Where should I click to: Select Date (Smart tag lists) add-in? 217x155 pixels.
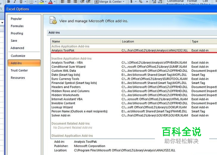pos(134,75)
